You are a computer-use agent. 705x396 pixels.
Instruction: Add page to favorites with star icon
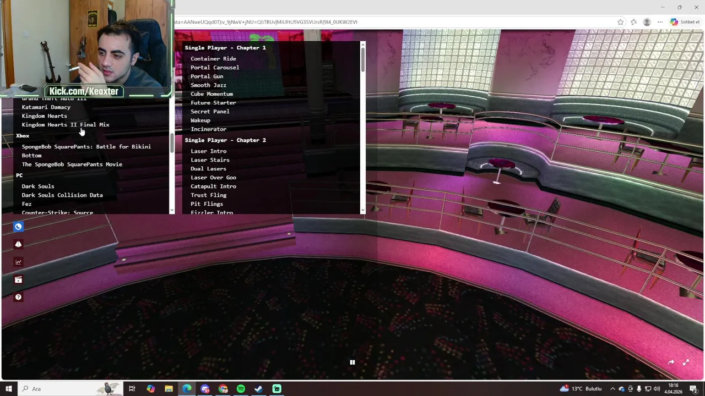click(621, 22)
